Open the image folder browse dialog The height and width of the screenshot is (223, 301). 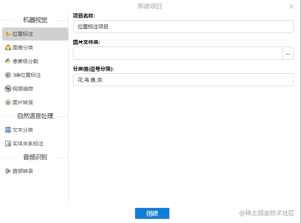[288, 53]
